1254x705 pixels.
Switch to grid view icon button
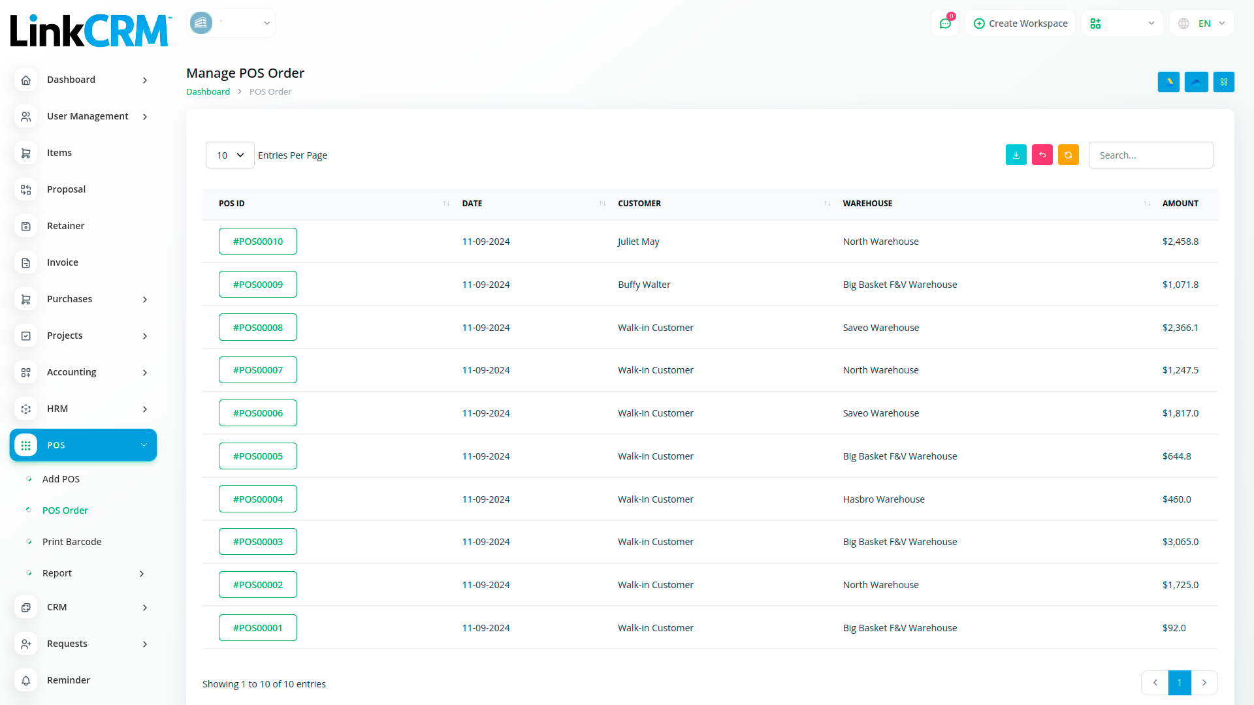coord(1223,82)
